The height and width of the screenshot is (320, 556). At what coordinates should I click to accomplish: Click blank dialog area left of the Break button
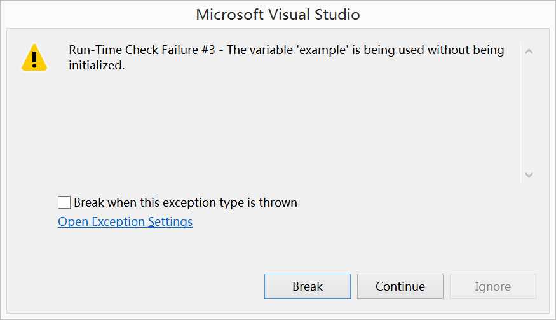pos(142,286)
